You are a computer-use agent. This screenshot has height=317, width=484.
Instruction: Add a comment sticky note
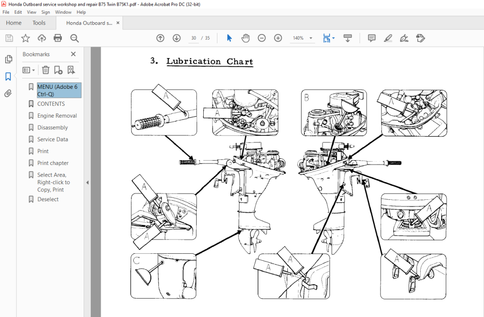click(372, 38)
